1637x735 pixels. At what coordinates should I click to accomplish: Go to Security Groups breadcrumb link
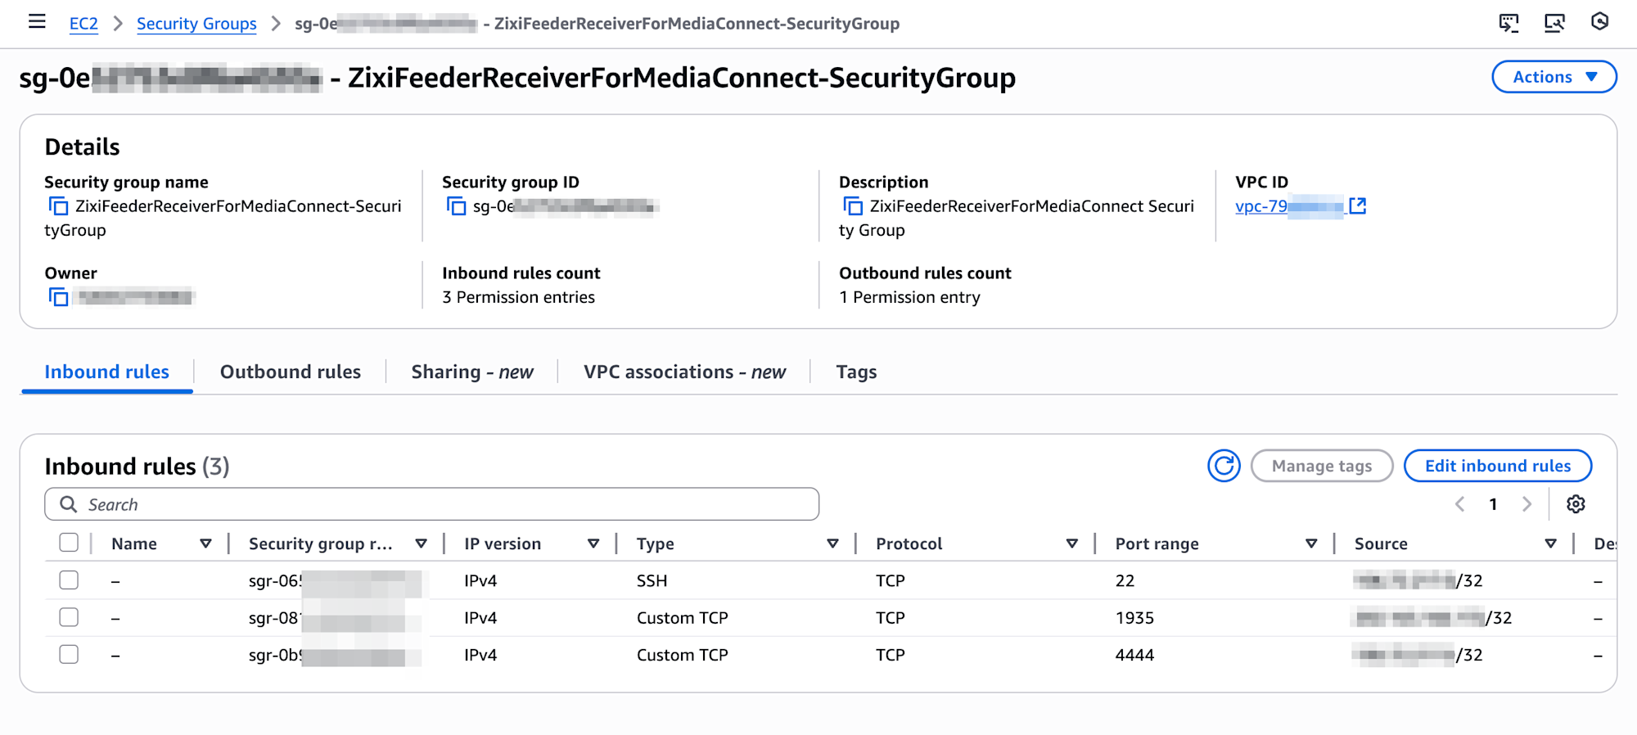click(196, 24)
